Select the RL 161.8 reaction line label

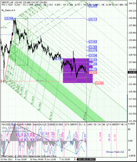click(32, 100)
